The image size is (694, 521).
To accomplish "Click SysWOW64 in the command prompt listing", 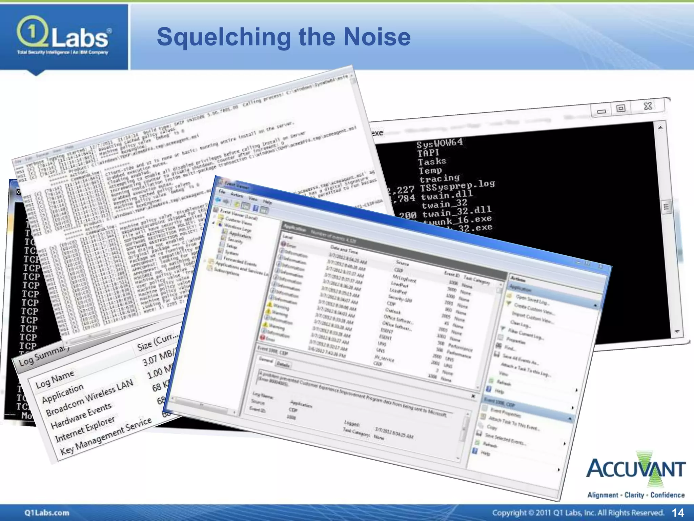I will (440, 143).
